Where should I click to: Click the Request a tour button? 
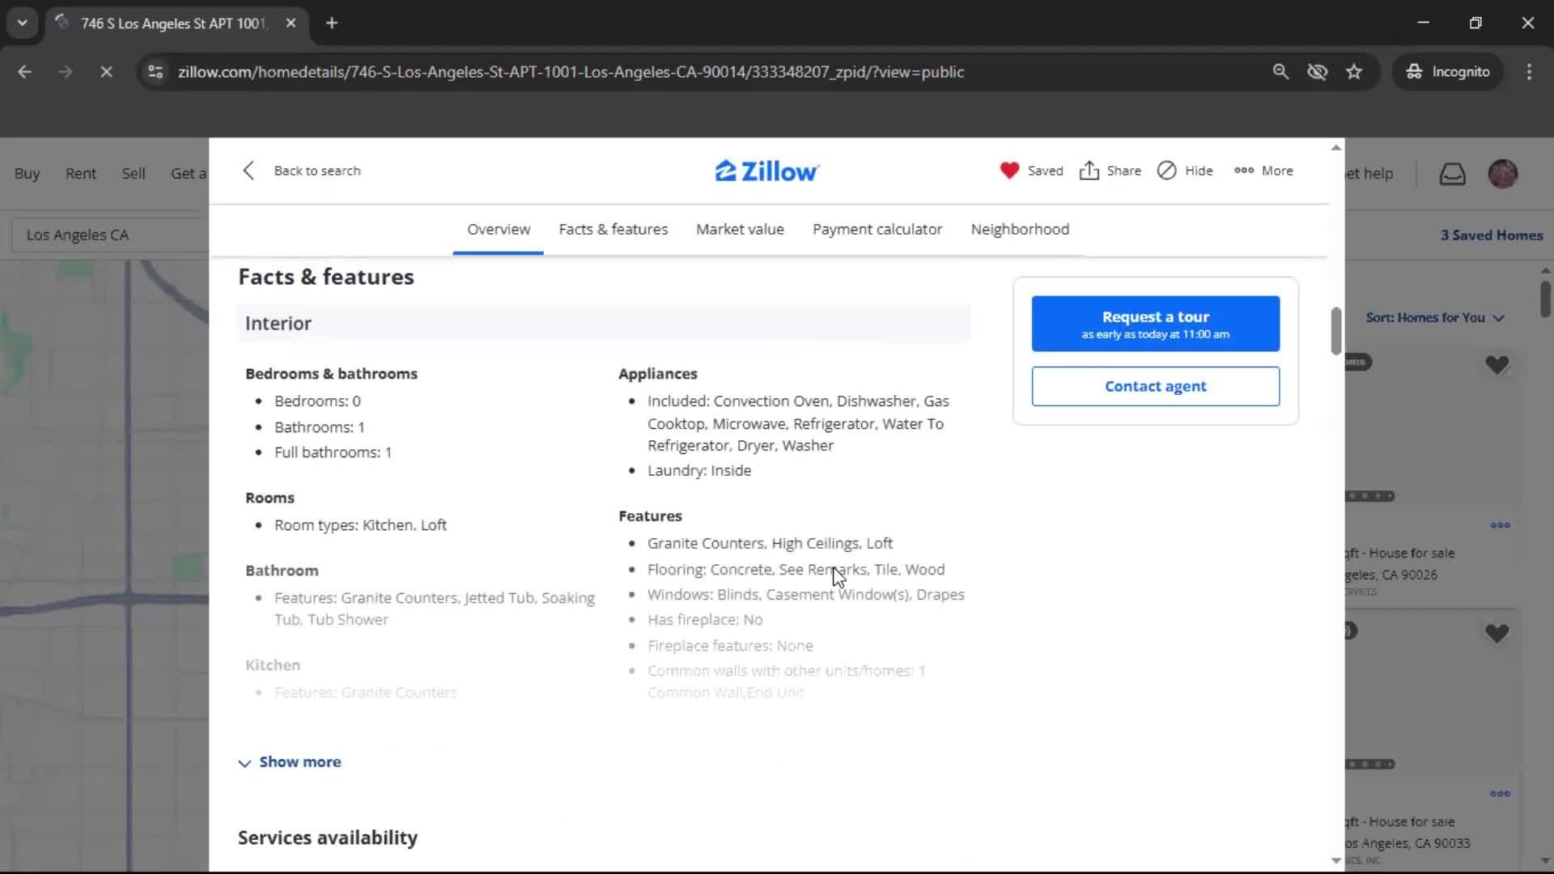(1155, 323)
